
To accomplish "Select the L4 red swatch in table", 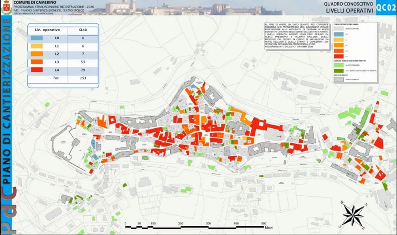I will coord(37,70).
